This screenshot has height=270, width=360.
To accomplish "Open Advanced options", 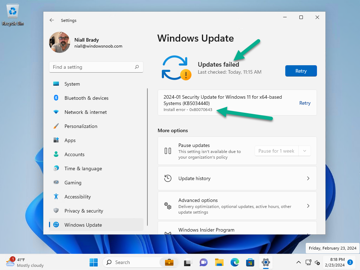I will [237, 206].
